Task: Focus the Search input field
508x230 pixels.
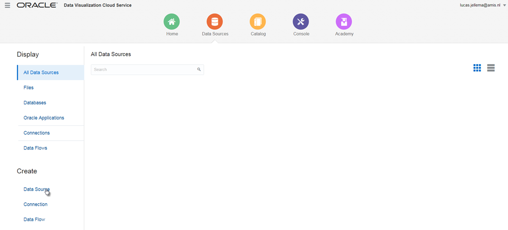Action: (x=147, y=70)
